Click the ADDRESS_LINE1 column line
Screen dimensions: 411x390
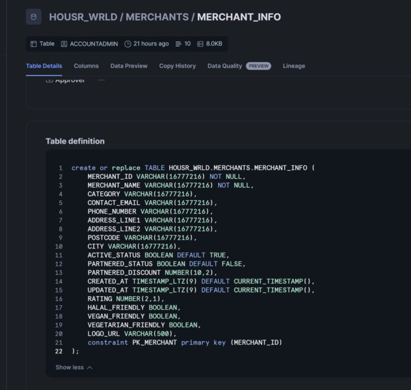152,220
